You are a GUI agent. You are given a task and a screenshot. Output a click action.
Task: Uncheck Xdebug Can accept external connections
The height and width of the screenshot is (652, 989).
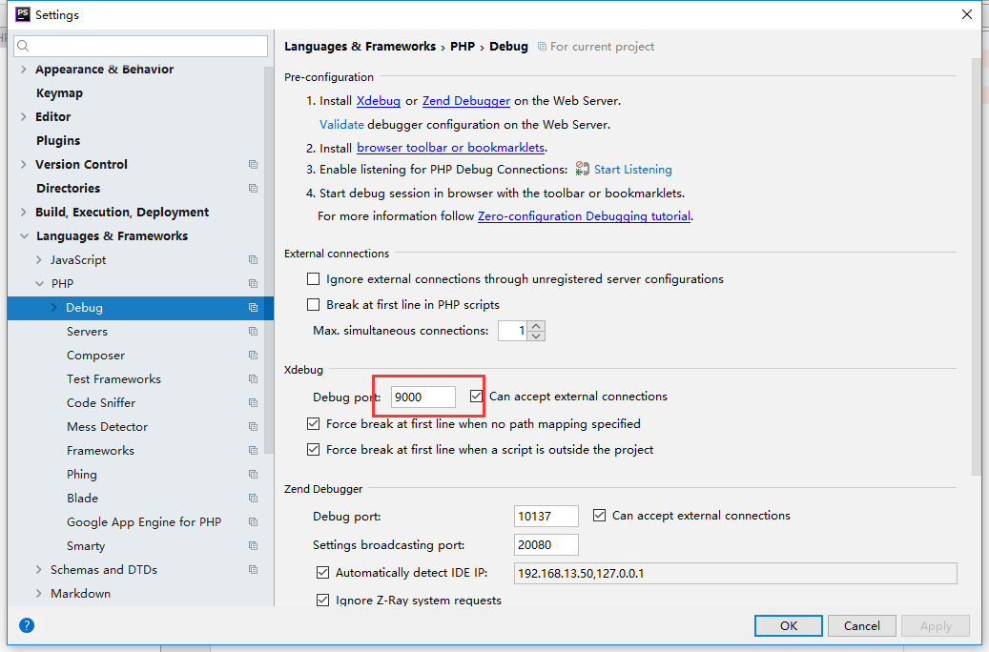pos(477,396)
